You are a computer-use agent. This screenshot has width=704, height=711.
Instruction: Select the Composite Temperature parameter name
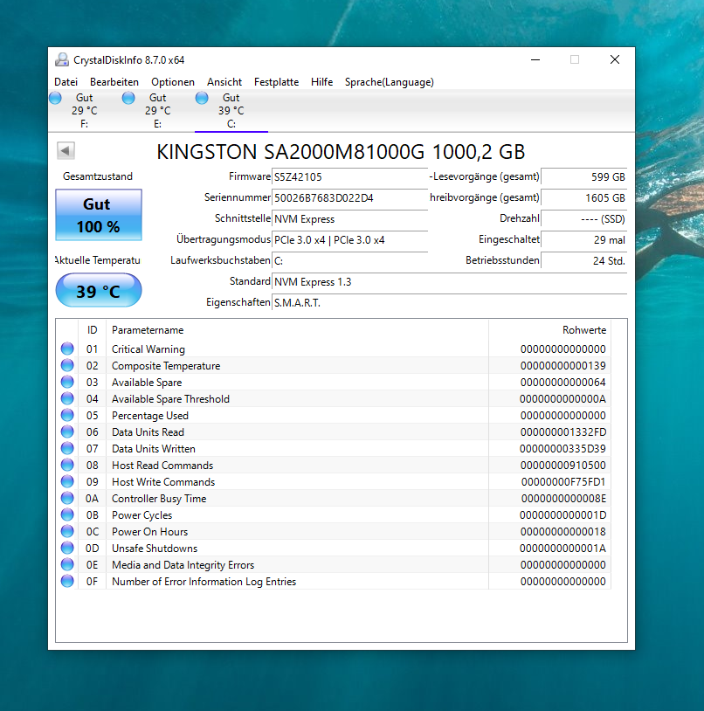point(166,365)
